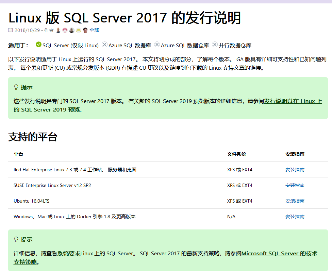The image size is (332, 274).
Task: Open the 系统要求 link
Action: click(x=69, y=254)
